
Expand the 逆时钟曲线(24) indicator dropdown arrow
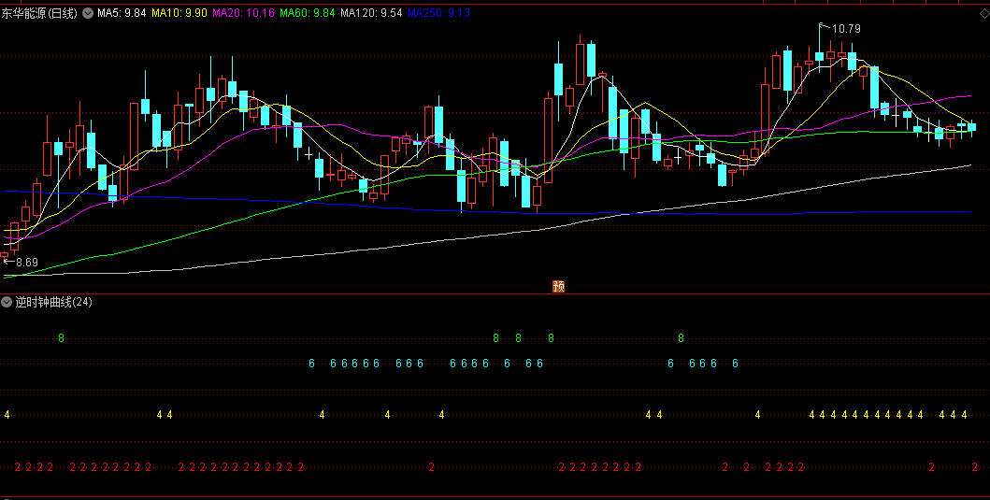click(x=7, y=302)
